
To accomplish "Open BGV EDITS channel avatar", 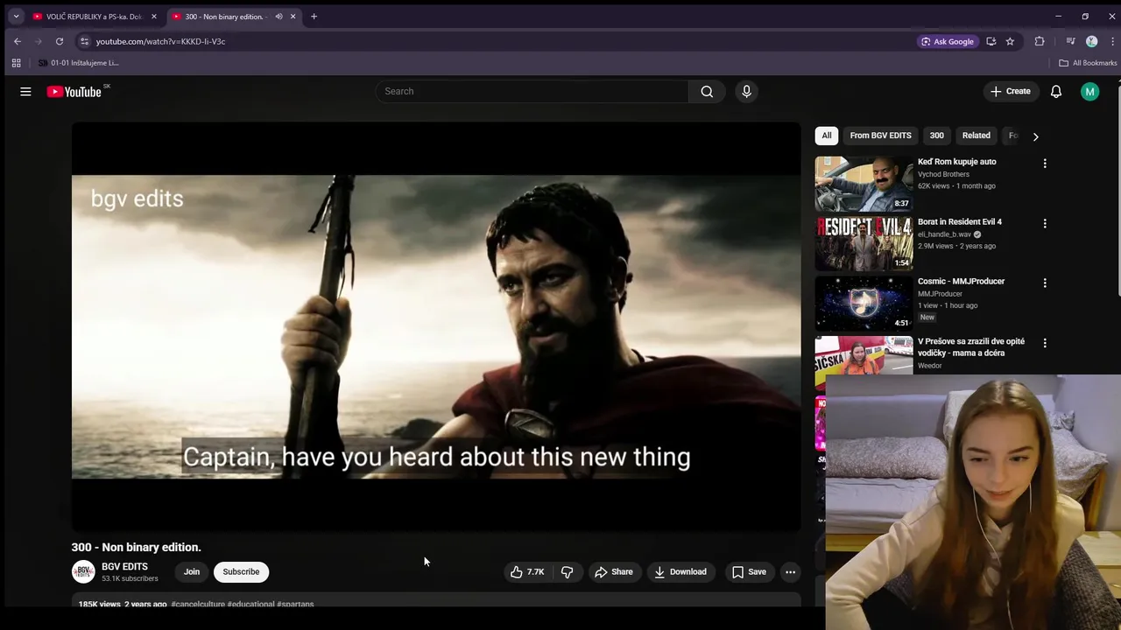I will (x=83, y=571).
